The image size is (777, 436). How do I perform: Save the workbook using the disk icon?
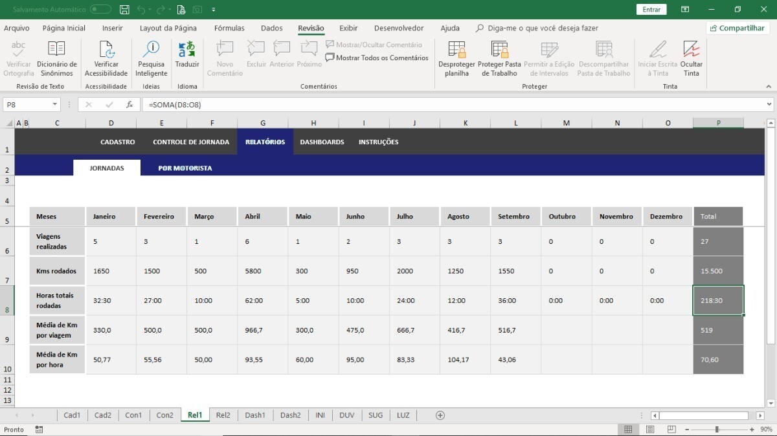coord(124,10)
